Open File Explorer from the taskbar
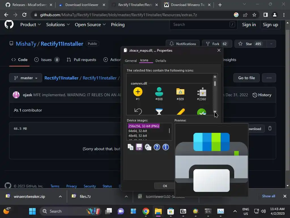Viewport: 290px width, 218px height. click(x=158, y=211)
